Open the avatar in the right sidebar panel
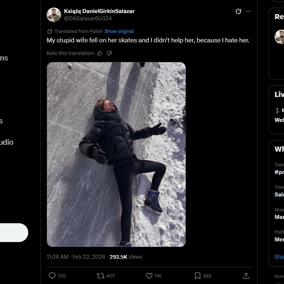Screen dimensions: 284x284 coord(280,37)
